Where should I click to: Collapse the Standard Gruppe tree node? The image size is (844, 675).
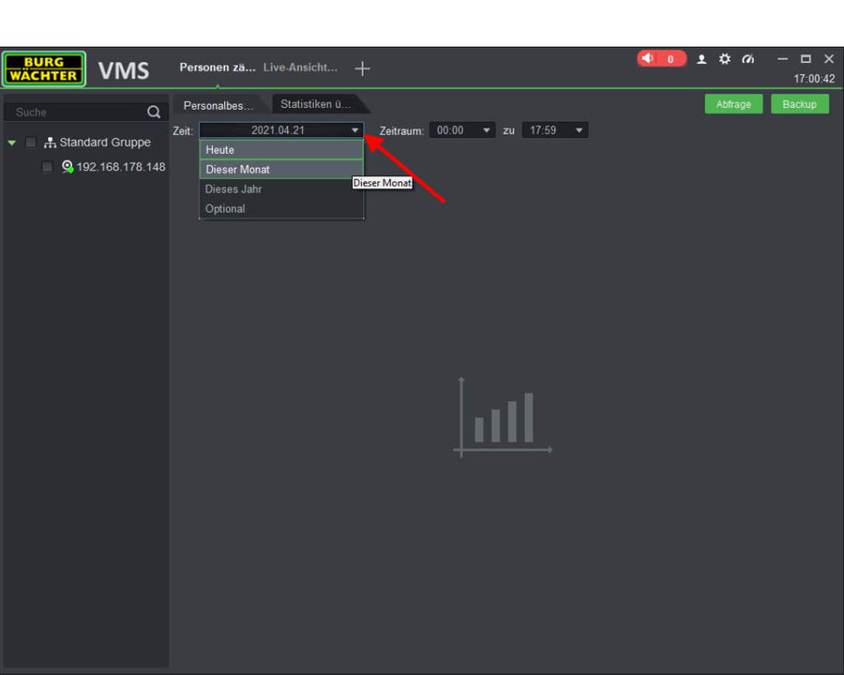coord(12,142)
